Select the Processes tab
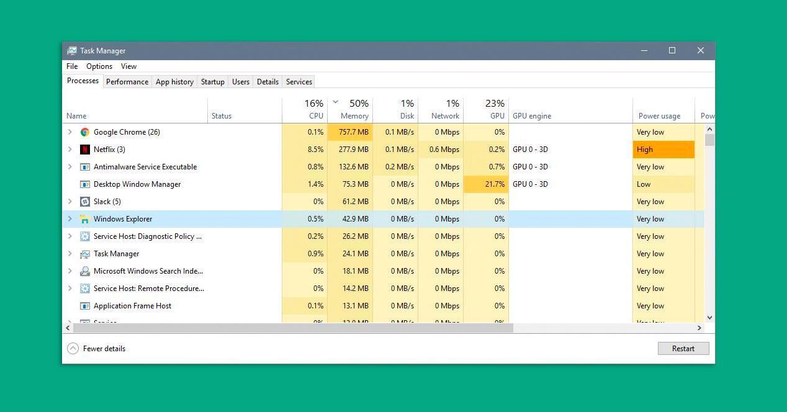Viewport: 787px width, 412px height. [x=83, y=81]
